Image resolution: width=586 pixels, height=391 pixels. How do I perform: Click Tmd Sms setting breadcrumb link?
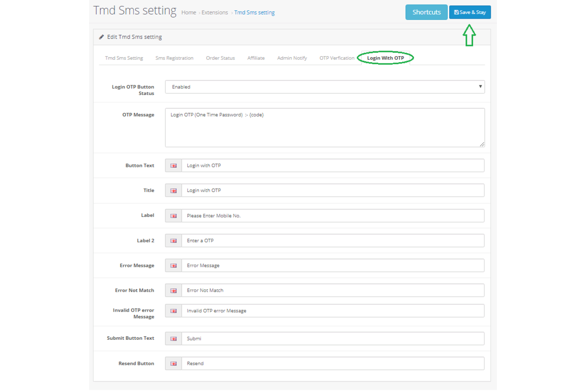pos(254,13)
